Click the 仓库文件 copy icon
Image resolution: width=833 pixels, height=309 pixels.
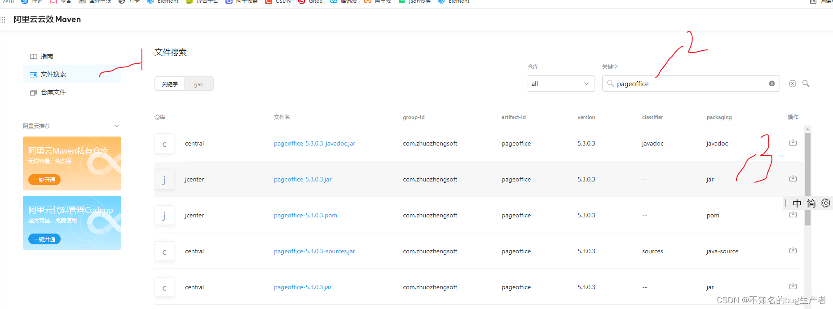click(34, 93)
